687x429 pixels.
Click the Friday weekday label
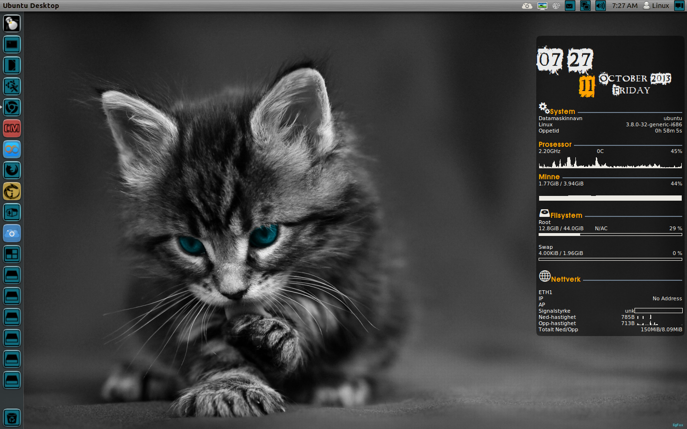631,90
